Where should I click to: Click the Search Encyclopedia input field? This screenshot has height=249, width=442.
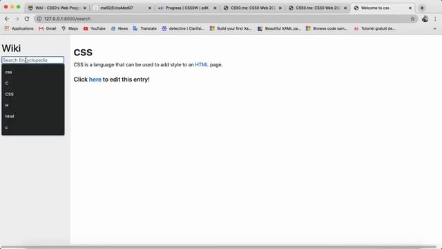point(32,60)
